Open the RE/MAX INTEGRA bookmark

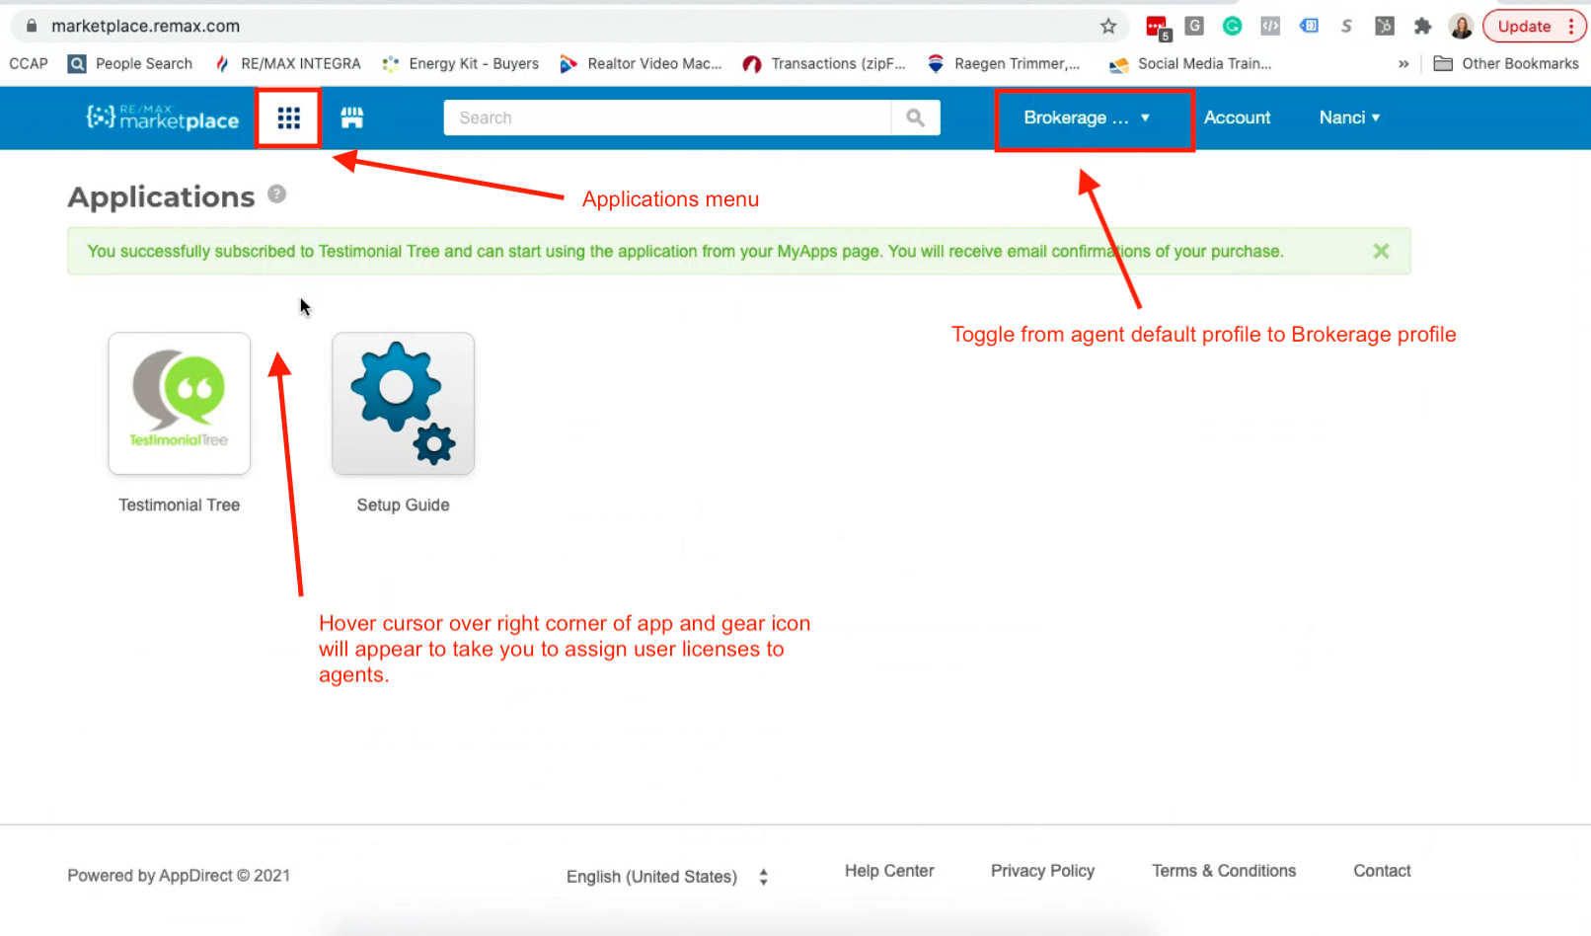[288, 64]
